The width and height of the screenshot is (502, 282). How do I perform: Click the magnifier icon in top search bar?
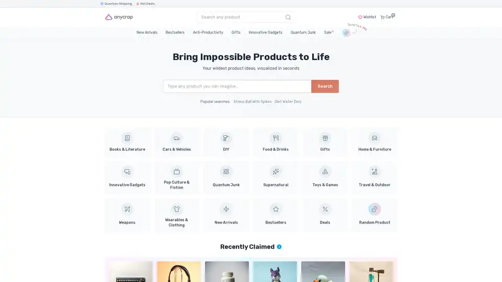click(288, 17)
